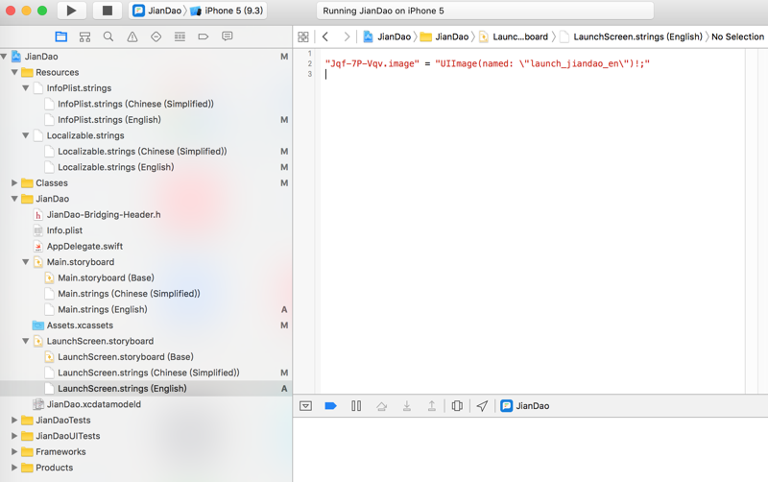Open the Debug navigator
768x482 pixels.
coord(180,36)
